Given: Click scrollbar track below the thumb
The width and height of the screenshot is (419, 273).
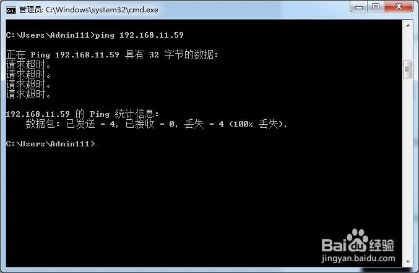Looking at the screenshot, I should pos(408,167).
